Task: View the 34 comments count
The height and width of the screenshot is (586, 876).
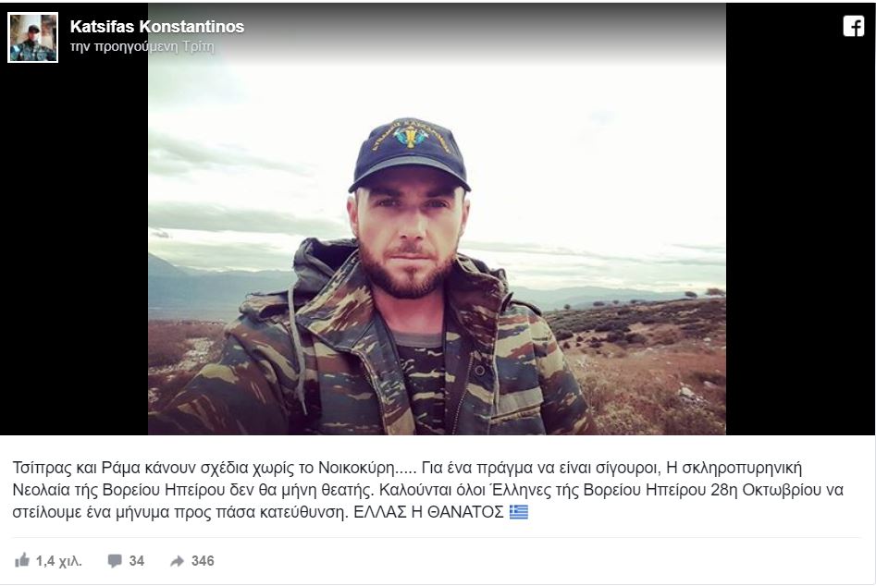Action: pyautogui.click(x=137, y=561)
